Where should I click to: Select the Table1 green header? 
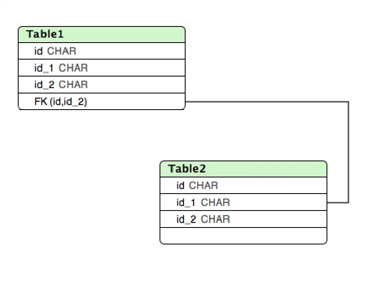pyautogui.click(x=102, y=35)
